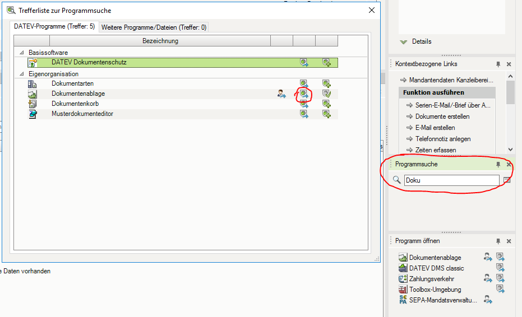Click the person-arrow icon beside Zahlungsverkehr
Screen dimensions: 522x317
488,278
